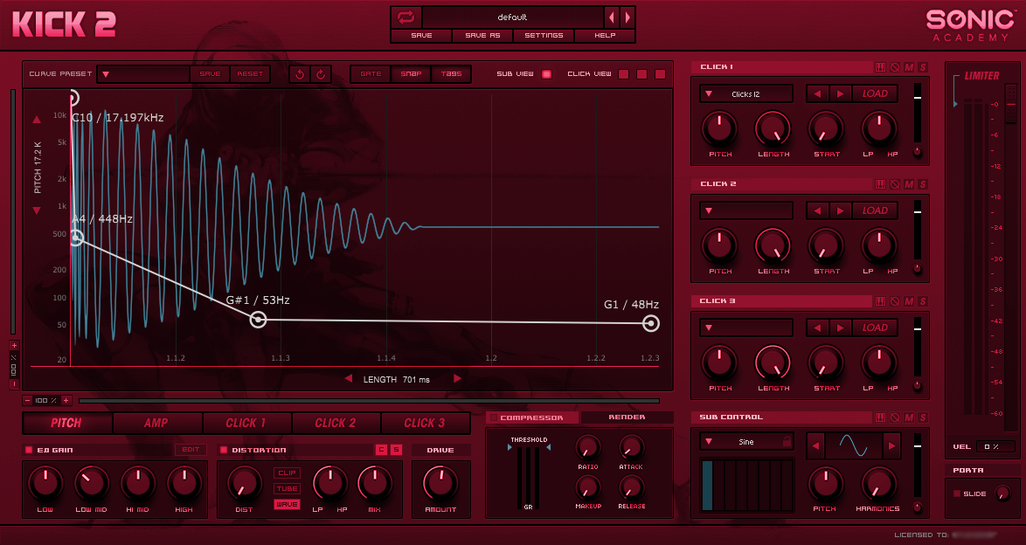Open Click 2 keyboard tracking icon
The image size is (1026, 545).
(x=881, y=183)
